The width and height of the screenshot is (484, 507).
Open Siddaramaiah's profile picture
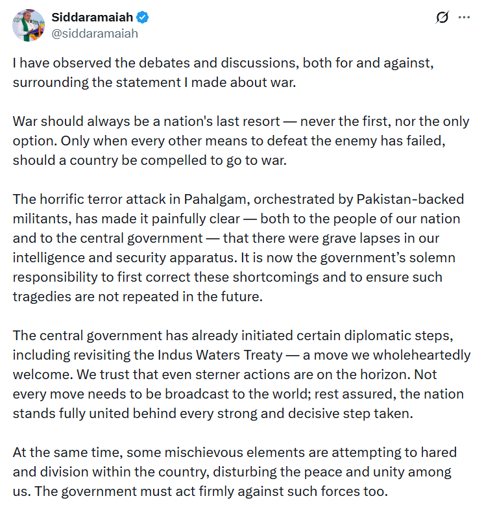(29, 25)
